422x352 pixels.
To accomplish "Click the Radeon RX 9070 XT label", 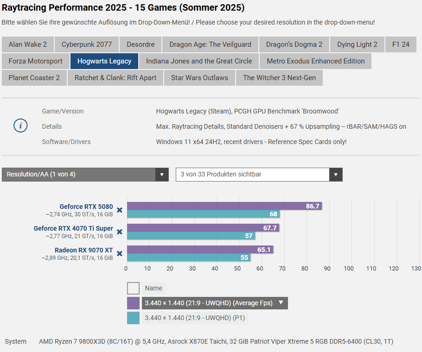I will 83,250.
